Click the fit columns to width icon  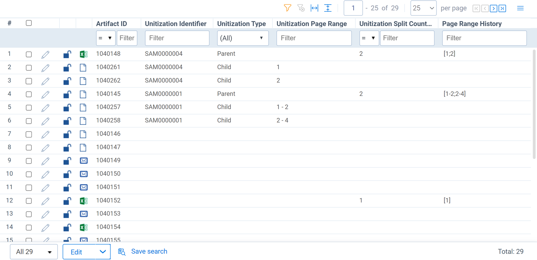point(315,8)
